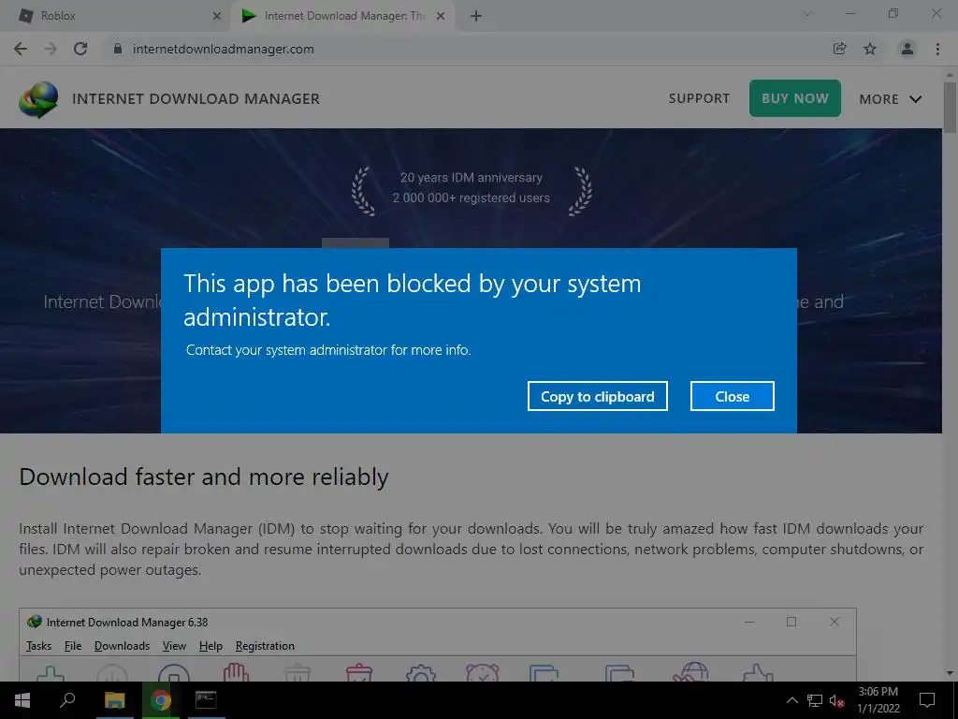This screenshot has width=958, height=719.
Task: Go back to the previous page
Action: [21, 49]
